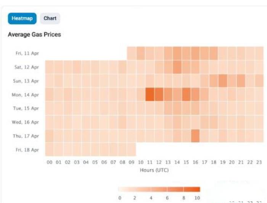The width and height of the screenshot is (267, 203).
Task: Click the Friday 11 Apr hour 23 cell
Action: (260, 53)
